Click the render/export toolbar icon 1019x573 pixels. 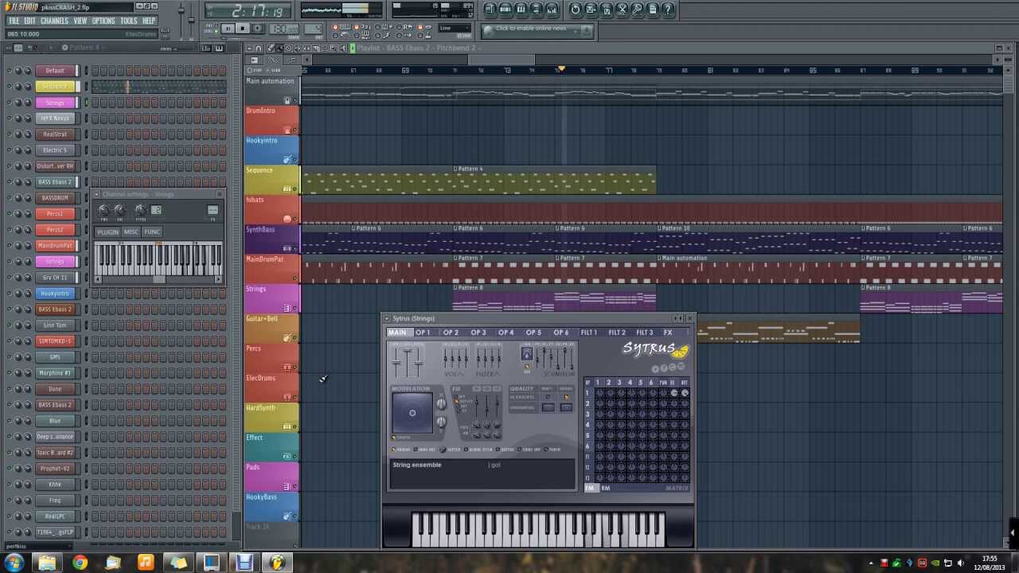[x=607, y=10]
